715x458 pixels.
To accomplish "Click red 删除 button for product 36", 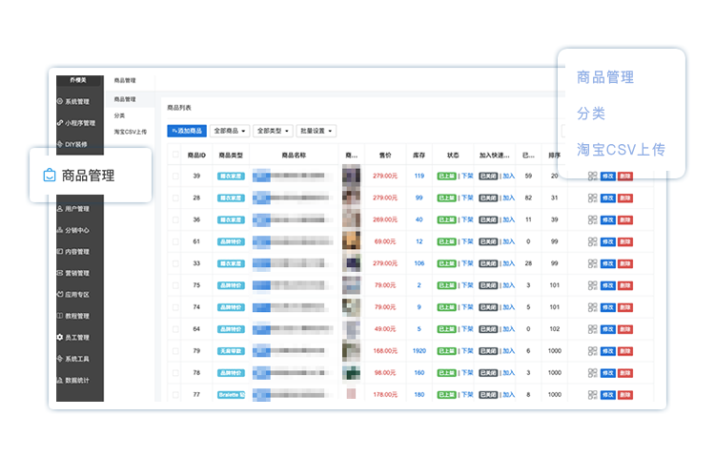I will tap(625, 219).
